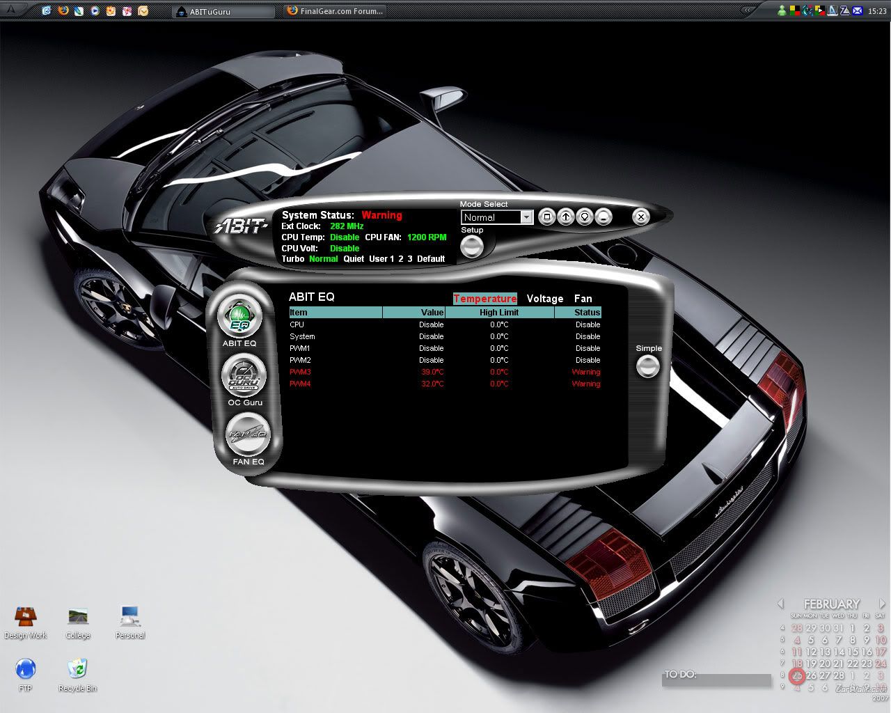The width and height of the screenshot is (891, 713).
Task: Select Quiet profile
Action: 354,259
